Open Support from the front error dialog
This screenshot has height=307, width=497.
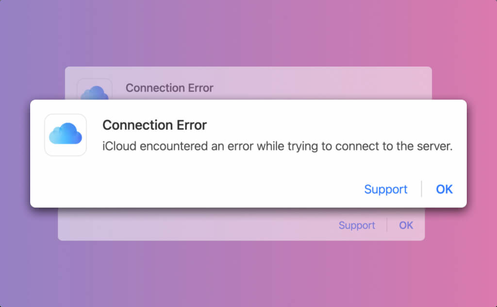pos(386,189)
